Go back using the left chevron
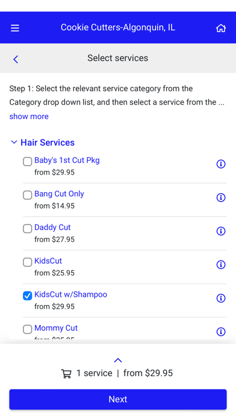Screen dimensions: 236x419 pyautogui.click(x=16, y=59)
